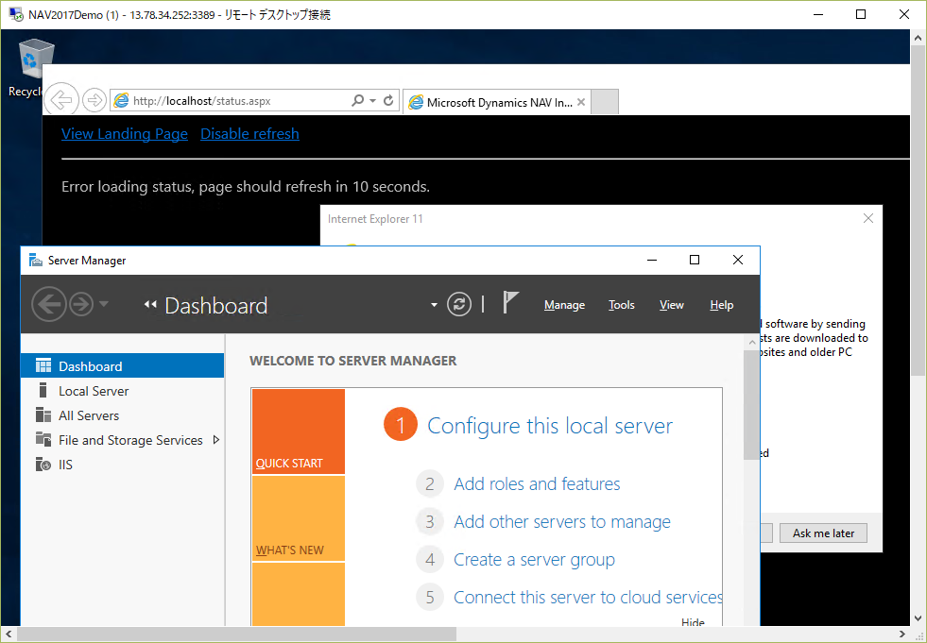Image resolution: width=927 pixels, height=643 pixels.
Task: Go forward in Internet Explorer
Action: 94,100
